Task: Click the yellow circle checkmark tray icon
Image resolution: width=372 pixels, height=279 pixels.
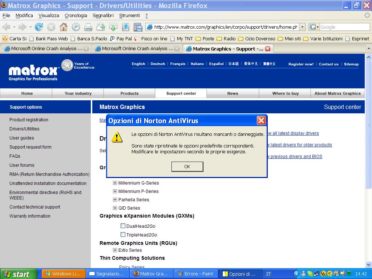Action: click(329, 274)
